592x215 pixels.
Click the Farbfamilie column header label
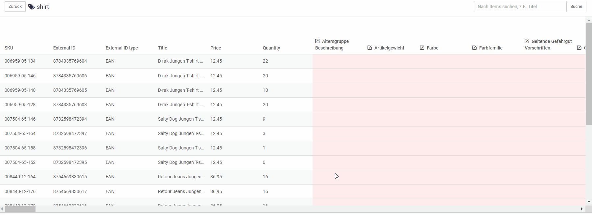491,48
